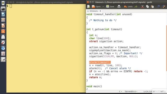Click the gedit window title bar

pos(126,2)
